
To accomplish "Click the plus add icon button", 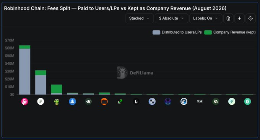I will click(239, 18).
